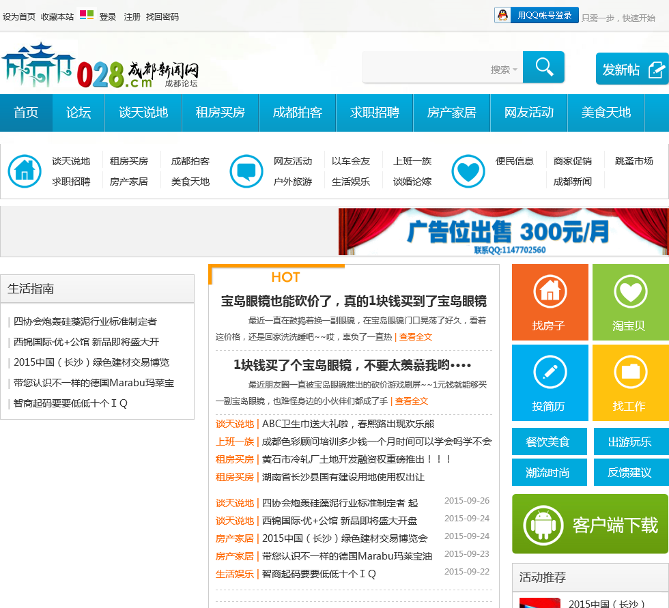Image resolution: width=669 pixels, height=608 pixels.
Task: Open 谈天说地 in the main nav
Action: point(143,113)
